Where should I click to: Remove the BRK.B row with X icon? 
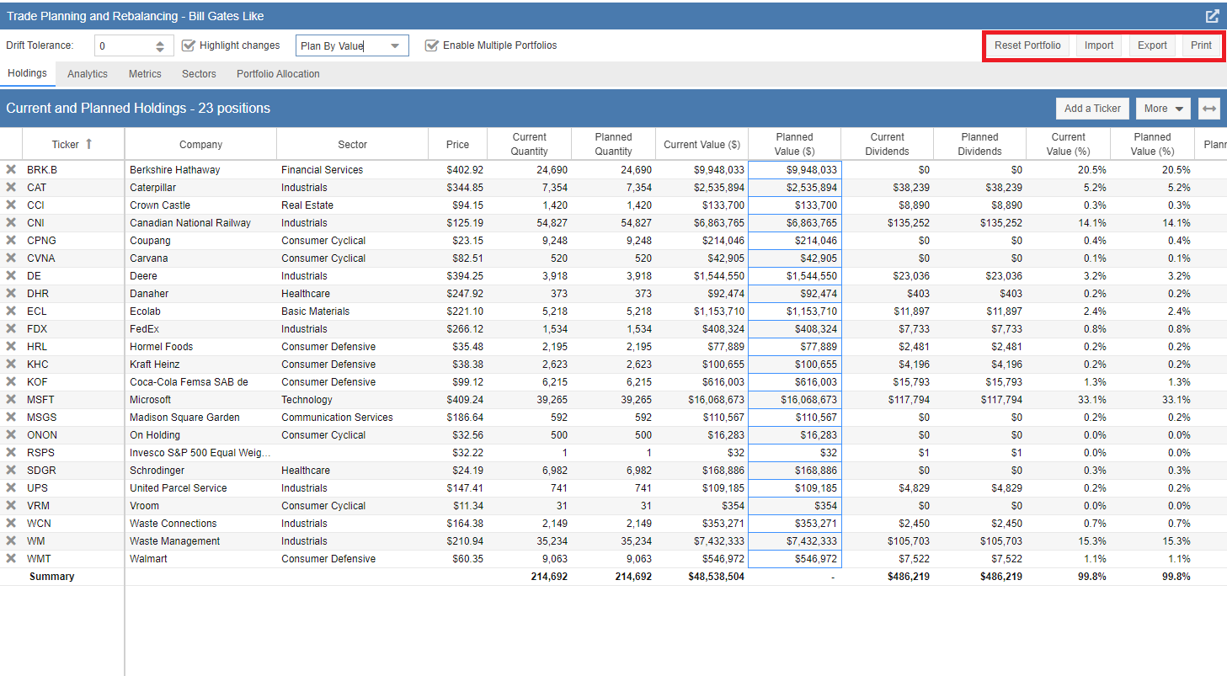coord(11,169)
